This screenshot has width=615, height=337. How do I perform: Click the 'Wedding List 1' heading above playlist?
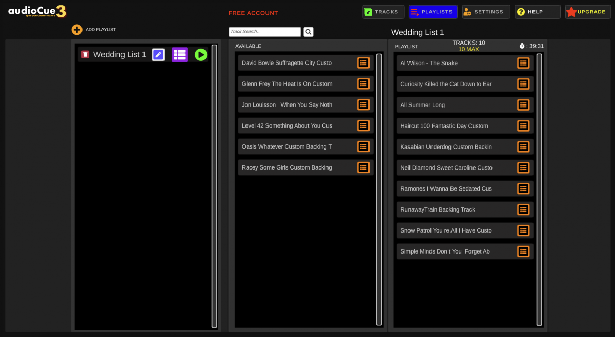click(x=417, y=32)
